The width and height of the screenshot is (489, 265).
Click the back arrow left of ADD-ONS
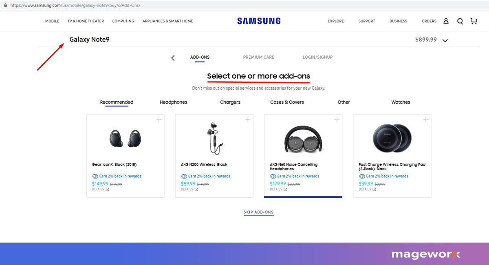[x=172, y=57]
